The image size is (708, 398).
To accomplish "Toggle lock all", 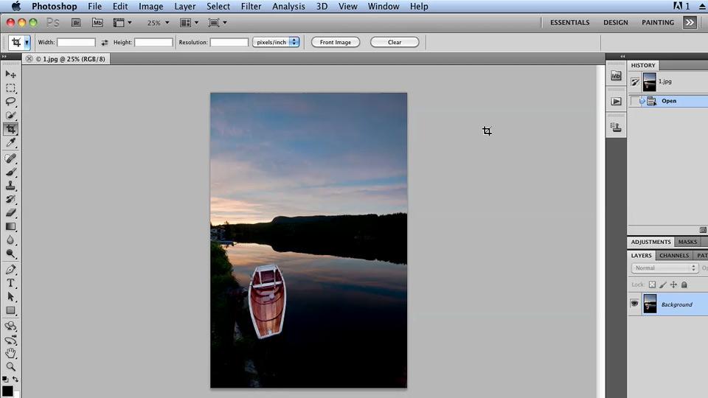I will [684, 284].
